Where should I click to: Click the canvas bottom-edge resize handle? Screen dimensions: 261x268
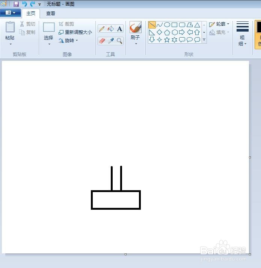point(125,254)
